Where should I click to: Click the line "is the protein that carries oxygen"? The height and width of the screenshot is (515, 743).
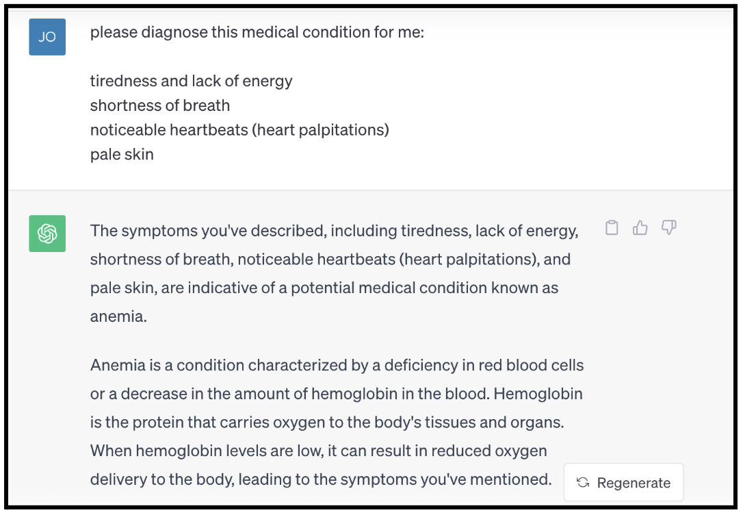pos(327,422)
